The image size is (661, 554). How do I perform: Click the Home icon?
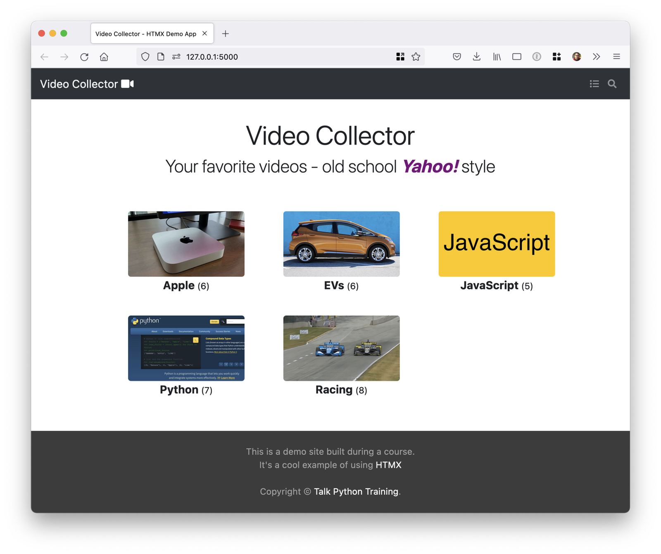[104, 57]
